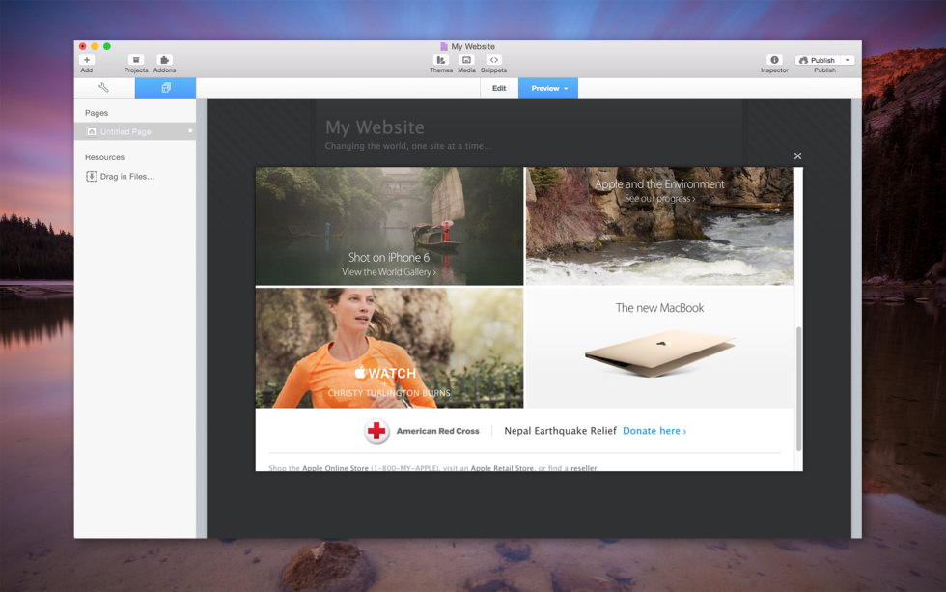Click the American Red Cross logo
This screenshot has height=592, width=946.
coord(376,431)
